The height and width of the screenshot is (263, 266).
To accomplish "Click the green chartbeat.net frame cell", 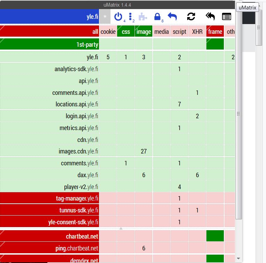I will click(215, 236).
